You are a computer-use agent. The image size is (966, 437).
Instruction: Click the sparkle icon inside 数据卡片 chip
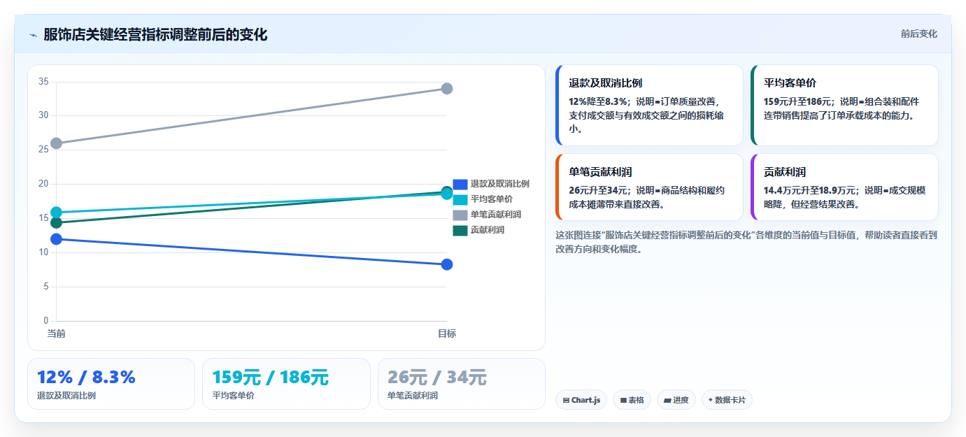[711, 400]
